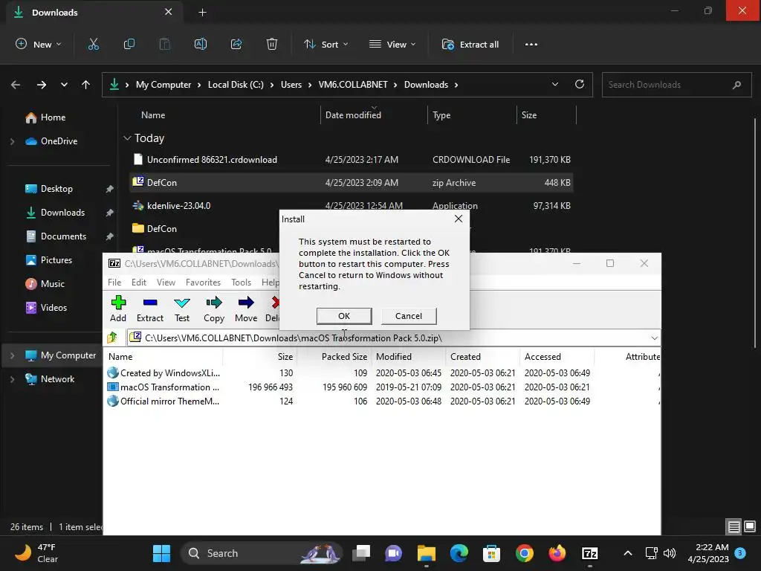Click the taskbar Search box

click(262, 553)
